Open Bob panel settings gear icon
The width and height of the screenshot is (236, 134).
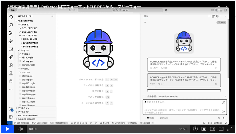pos(217,16)
